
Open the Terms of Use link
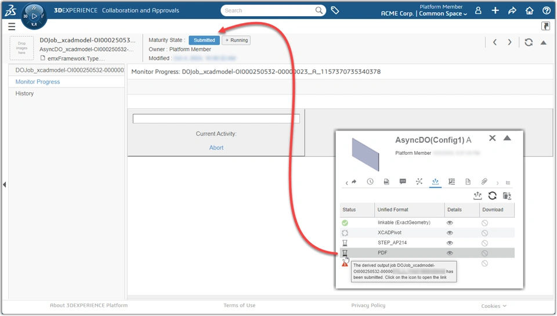pyautogui.click(x=240, y=306)
